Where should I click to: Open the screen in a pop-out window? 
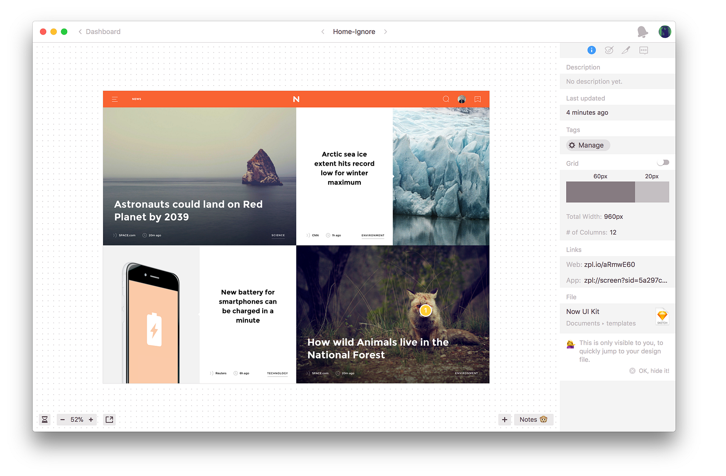point(109,420)
